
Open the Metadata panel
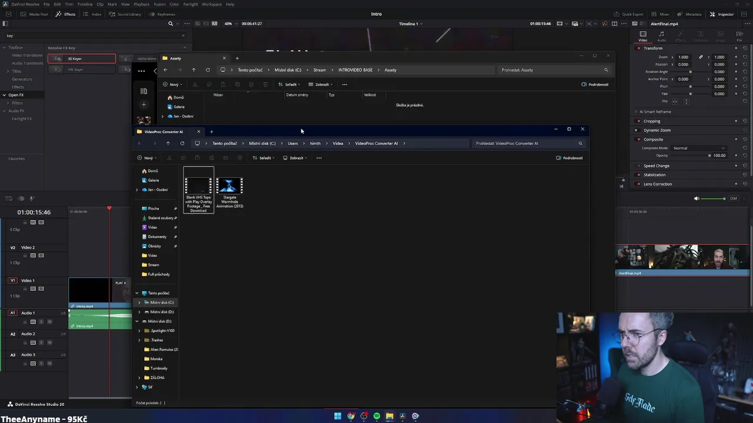point(689,14)
